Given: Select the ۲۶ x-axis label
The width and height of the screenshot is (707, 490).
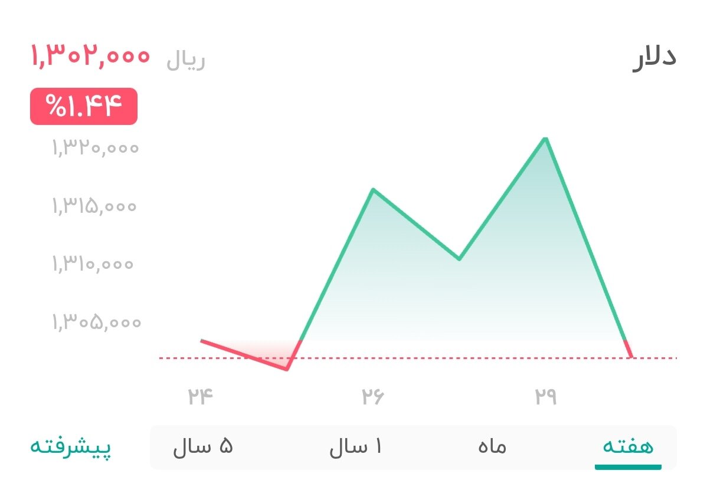Looking at the screenshot, I should click(372, 395).
